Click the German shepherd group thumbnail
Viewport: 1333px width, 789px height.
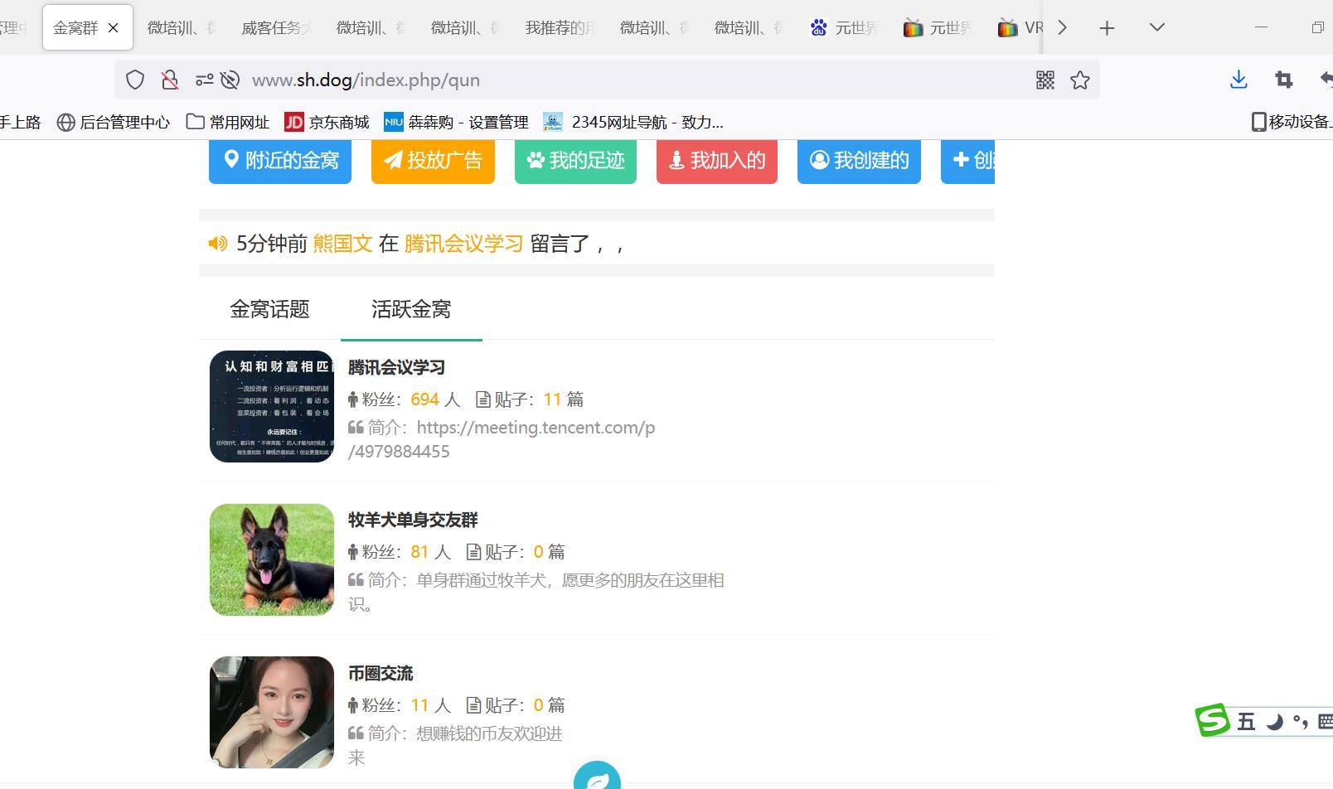pyautogui.click(x=272, y=559)
